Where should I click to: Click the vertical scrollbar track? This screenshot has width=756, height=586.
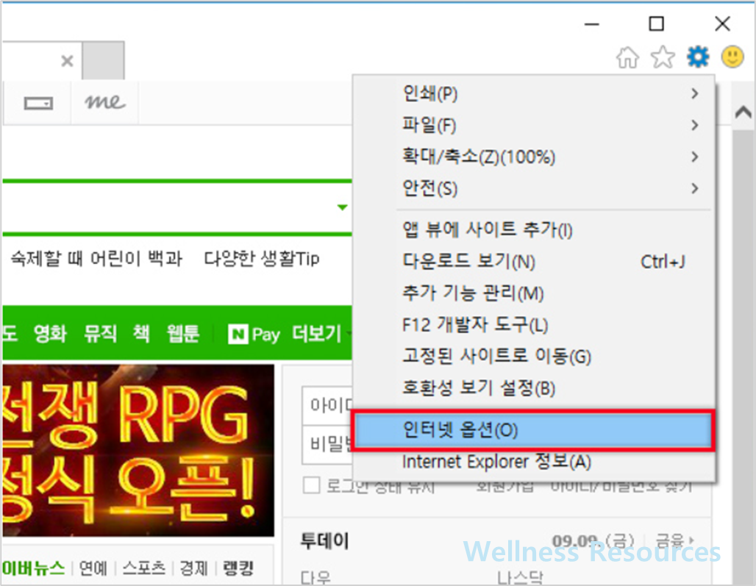coord(743,357)
